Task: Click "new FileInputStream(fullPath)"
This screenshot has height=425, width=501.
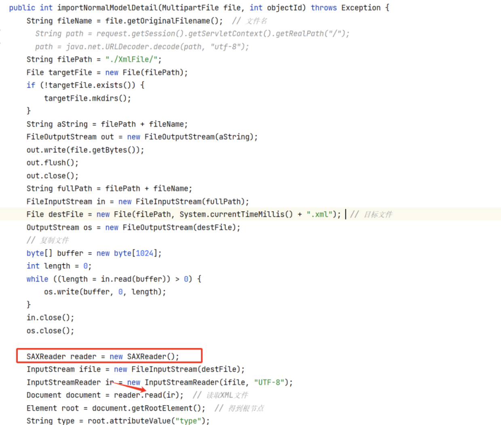Action: pos(181,202)
